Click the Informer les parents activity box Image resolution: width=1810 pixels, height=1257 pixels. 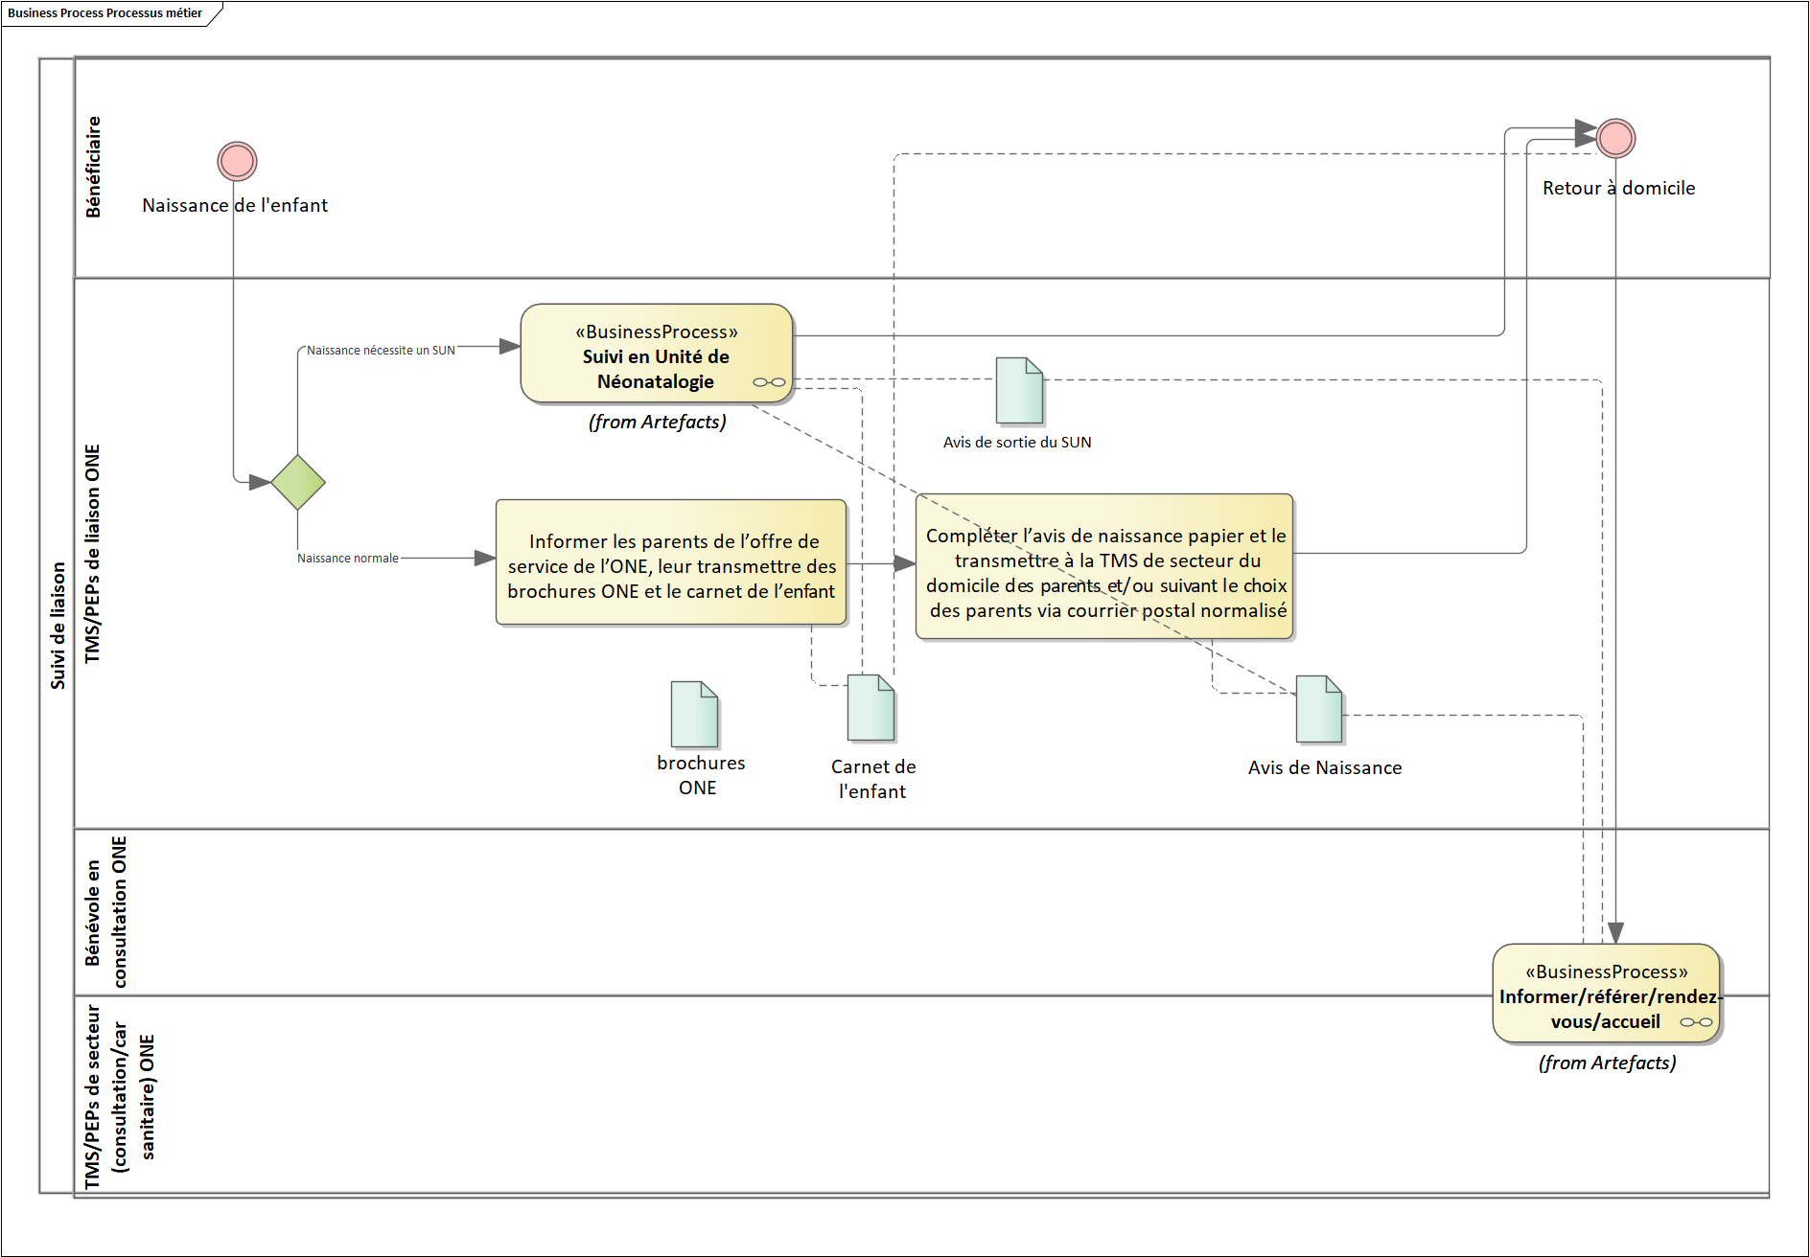click(x=670, y=562)
